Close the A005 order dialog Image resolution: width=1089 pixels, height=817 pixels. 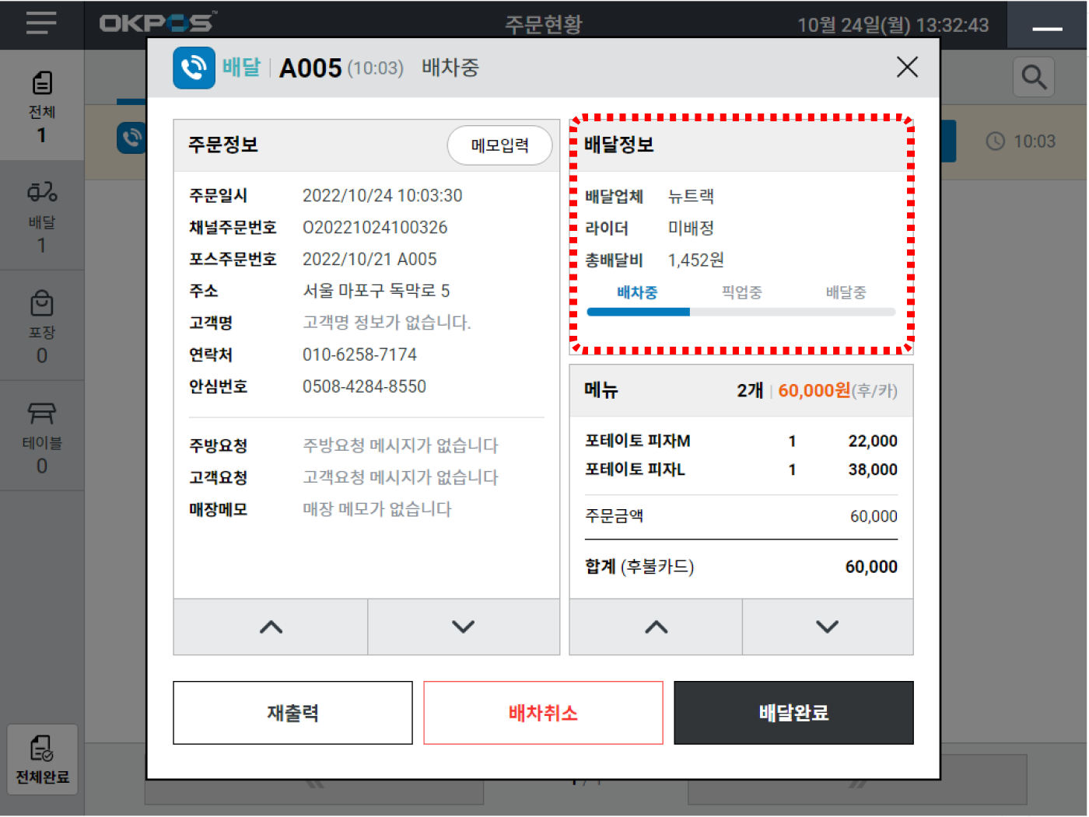(906, 68)
